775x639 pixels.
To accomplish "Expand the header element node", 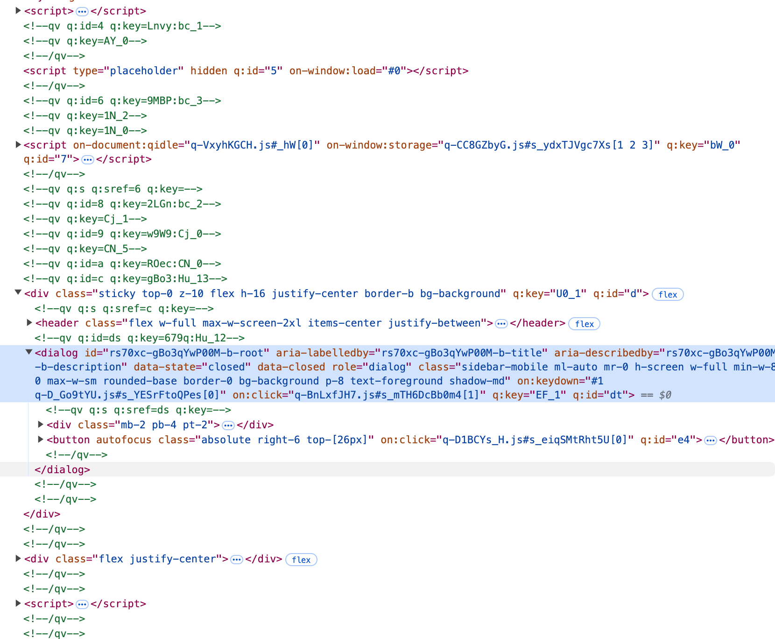I will tap(29, 323).
